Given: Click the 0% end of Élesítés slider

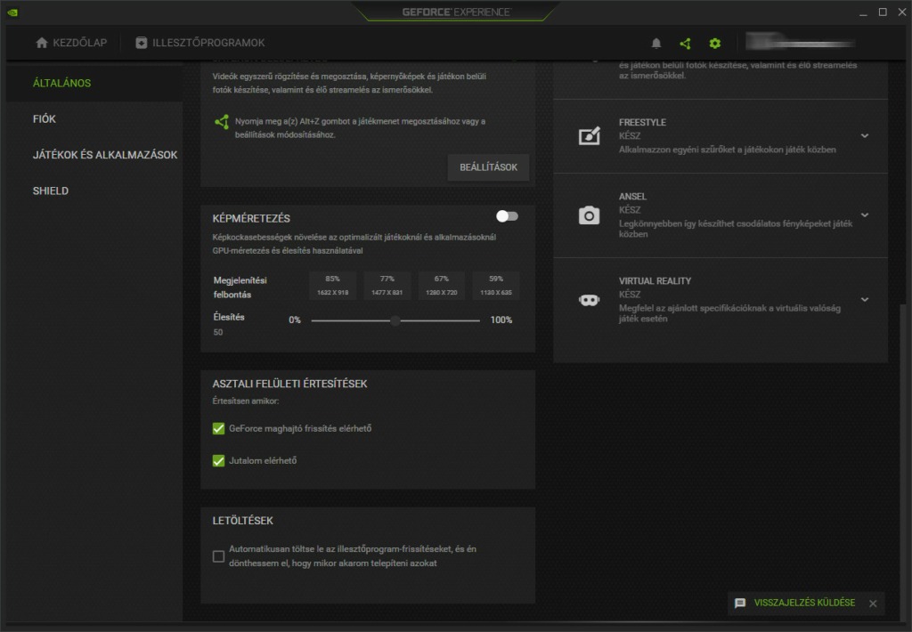Looking at the screenshot, I should [x=294, y=320].
